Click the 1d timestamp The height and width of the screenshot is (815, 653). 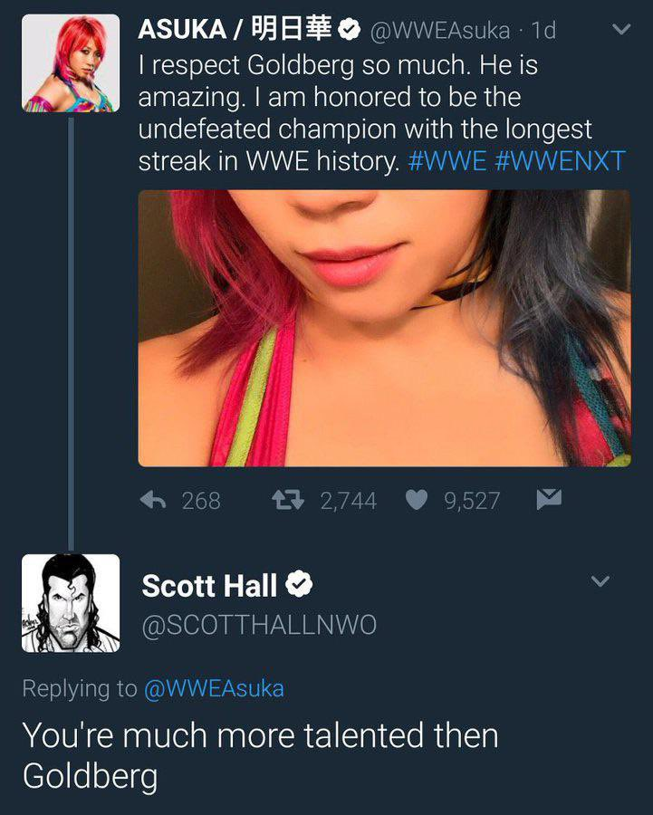(x=543, y=30)
